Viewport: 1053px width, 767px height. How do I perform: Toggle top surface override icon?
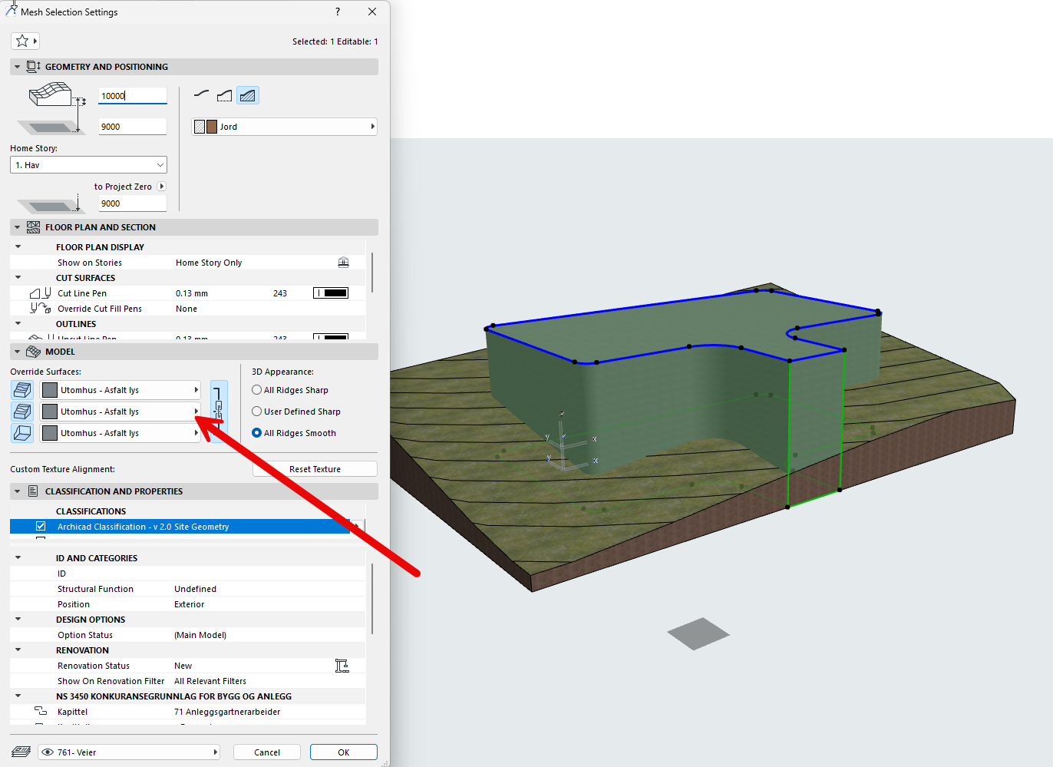point(22,390)
